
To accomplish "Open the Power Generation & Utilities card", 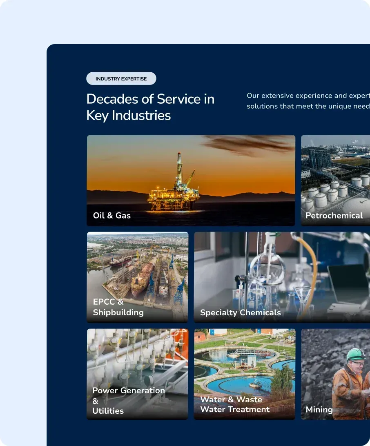I will (x=137, y=374).
